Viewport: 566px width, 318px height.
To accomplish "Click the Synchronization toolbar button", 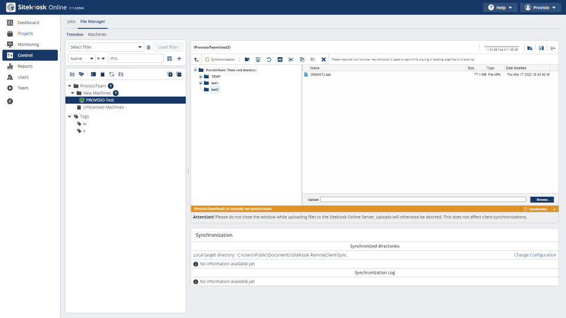I will click(220, 59).
